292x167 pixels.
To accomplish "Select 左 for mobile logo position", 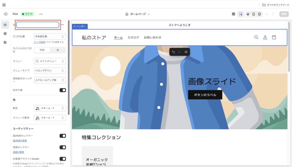I will click(x=58, y=50).
